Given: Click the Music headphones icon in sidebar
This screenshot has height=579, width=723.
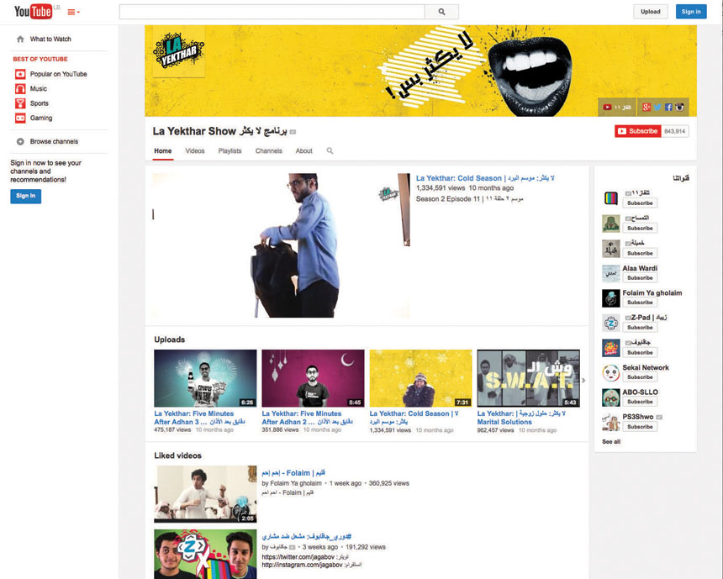Looking at the screenshot, I should click(20, 89).
